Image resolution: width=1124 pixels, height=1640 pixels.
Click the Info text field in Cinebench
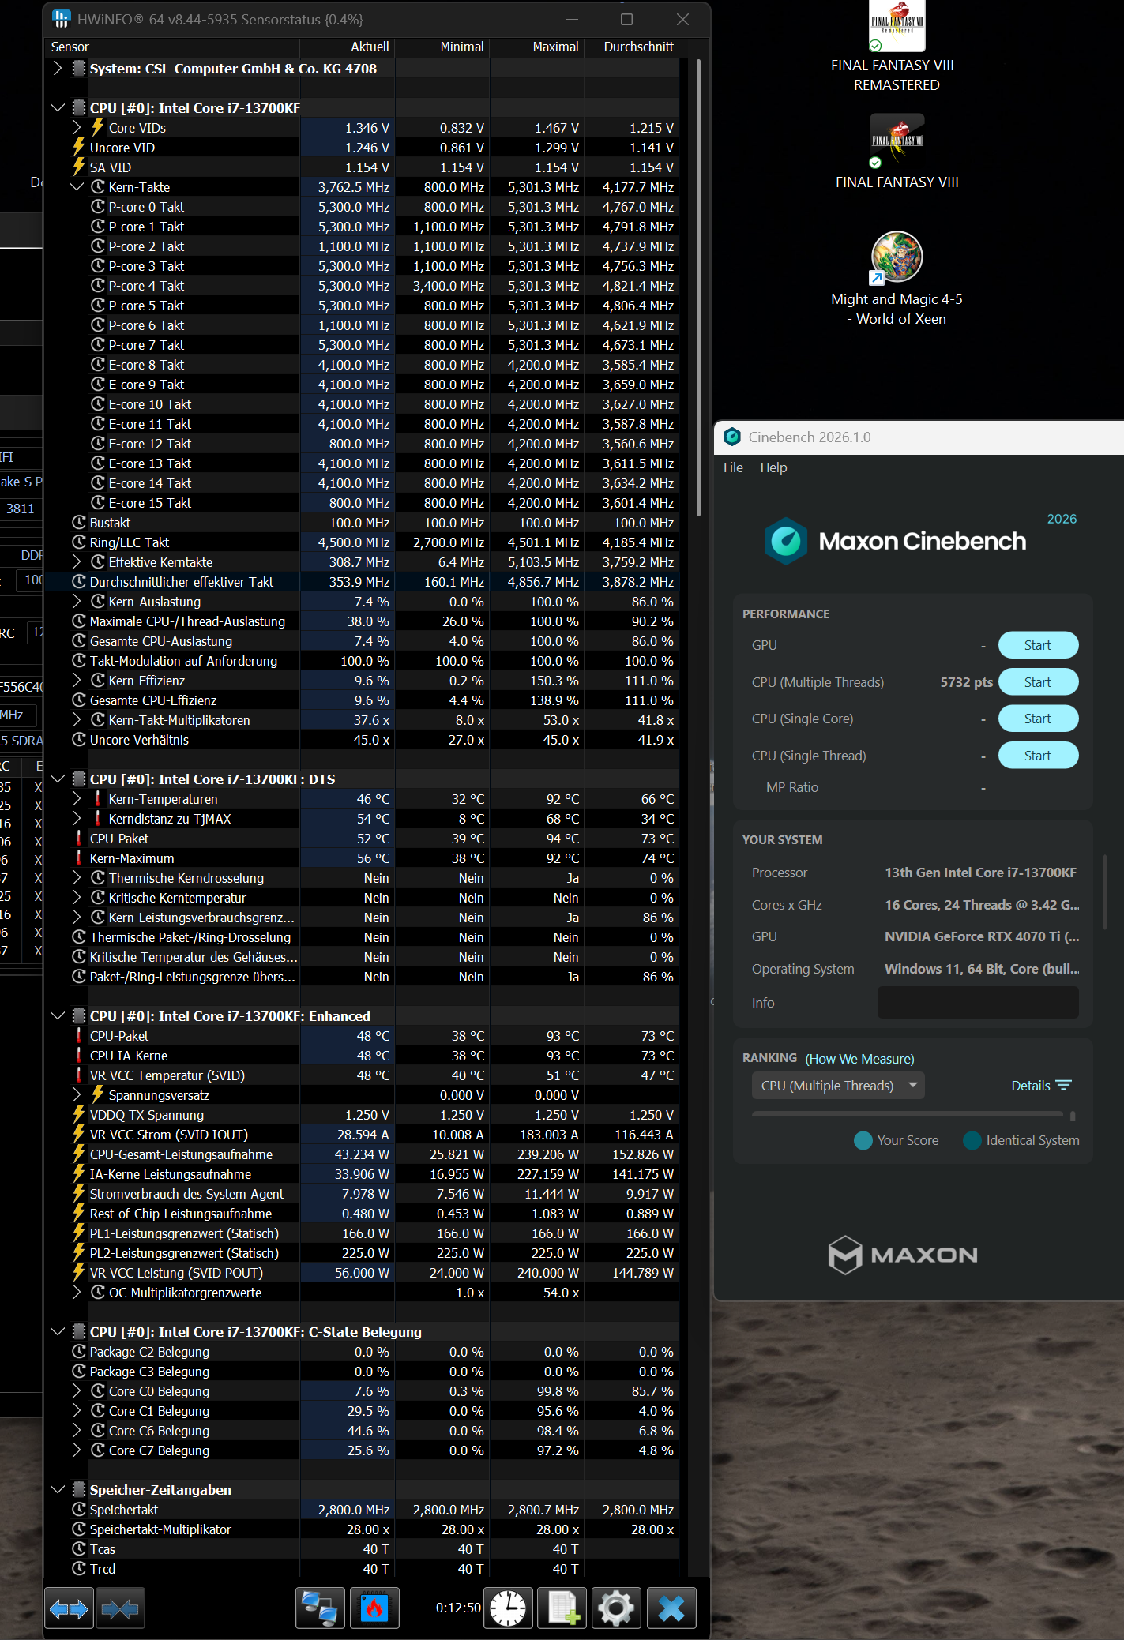point(978,1002)
